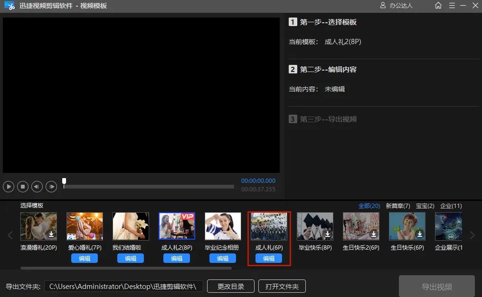This screenshot has height=297, width=482.
Task: Open the home page via house icon
Action: click(438, 6)
